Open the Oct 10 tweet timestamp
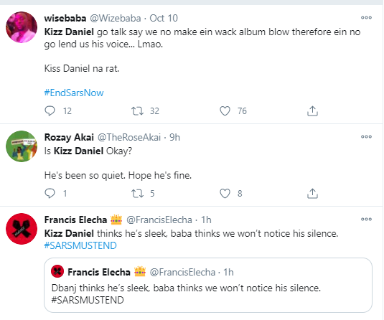This screenshot has width=384, height=320. [x=164, y=18]
